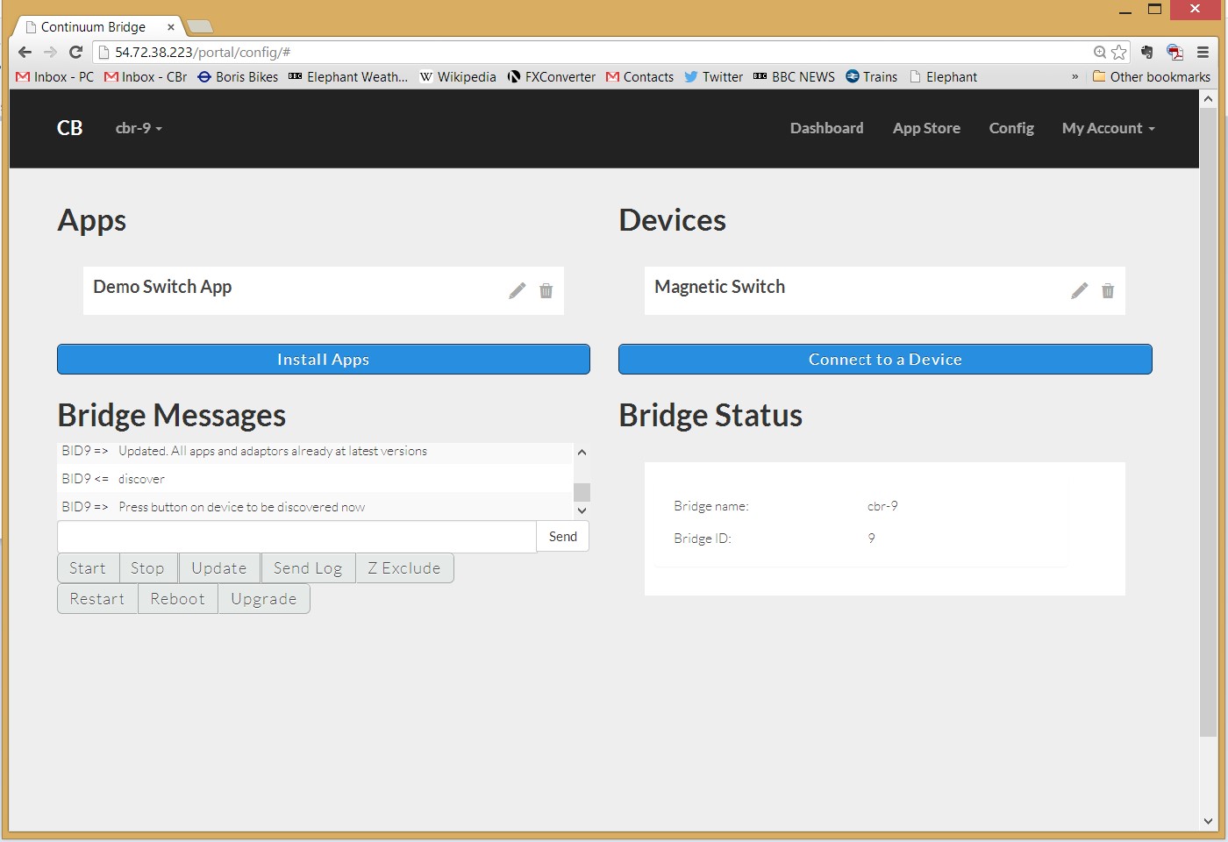The width and height of the screenshot is (1228, 842).
Task: Open Elephant Weath... bookmark
Action: (x=348, y=76)
